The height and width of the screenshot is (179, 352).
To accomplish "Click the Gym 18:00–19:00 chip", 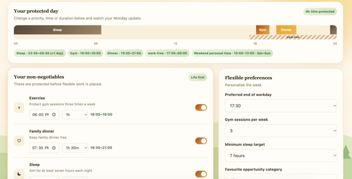I will (85, 53).
